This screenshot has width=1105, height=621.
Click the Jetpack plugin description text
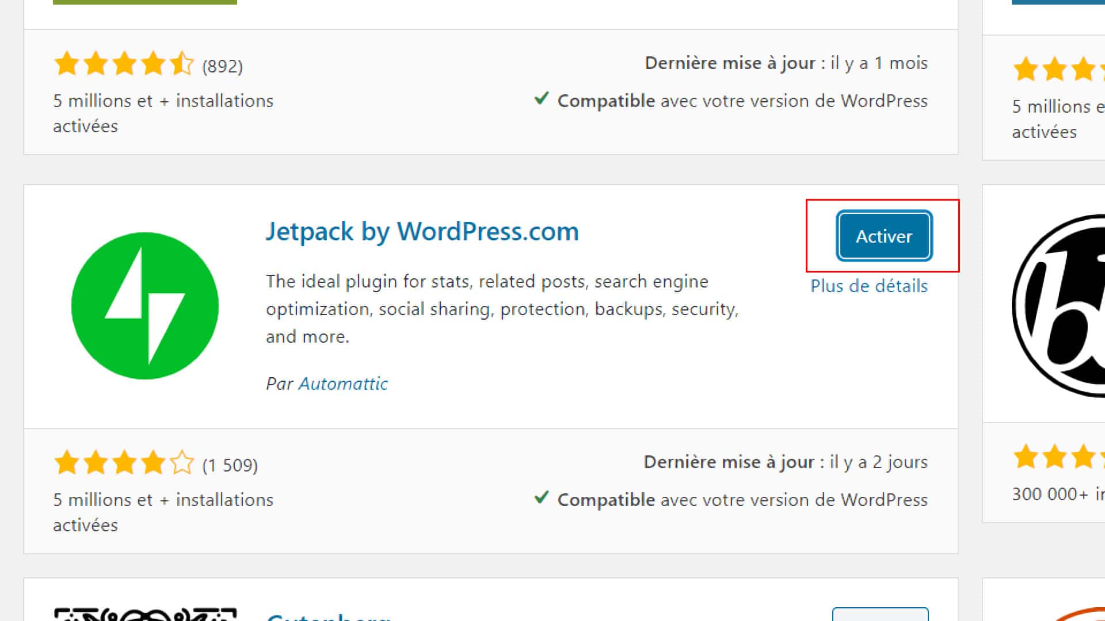502,309
